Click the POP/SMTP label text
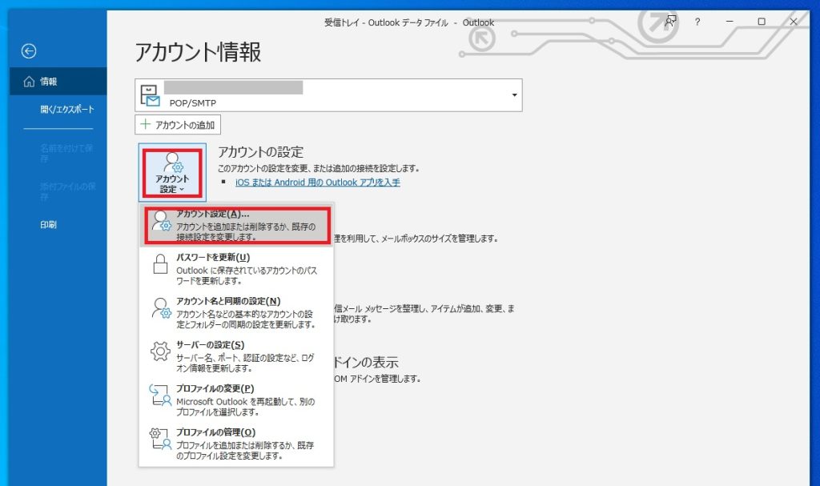The width and height of the screenshot is (820, 486). (x=192, y=103)
